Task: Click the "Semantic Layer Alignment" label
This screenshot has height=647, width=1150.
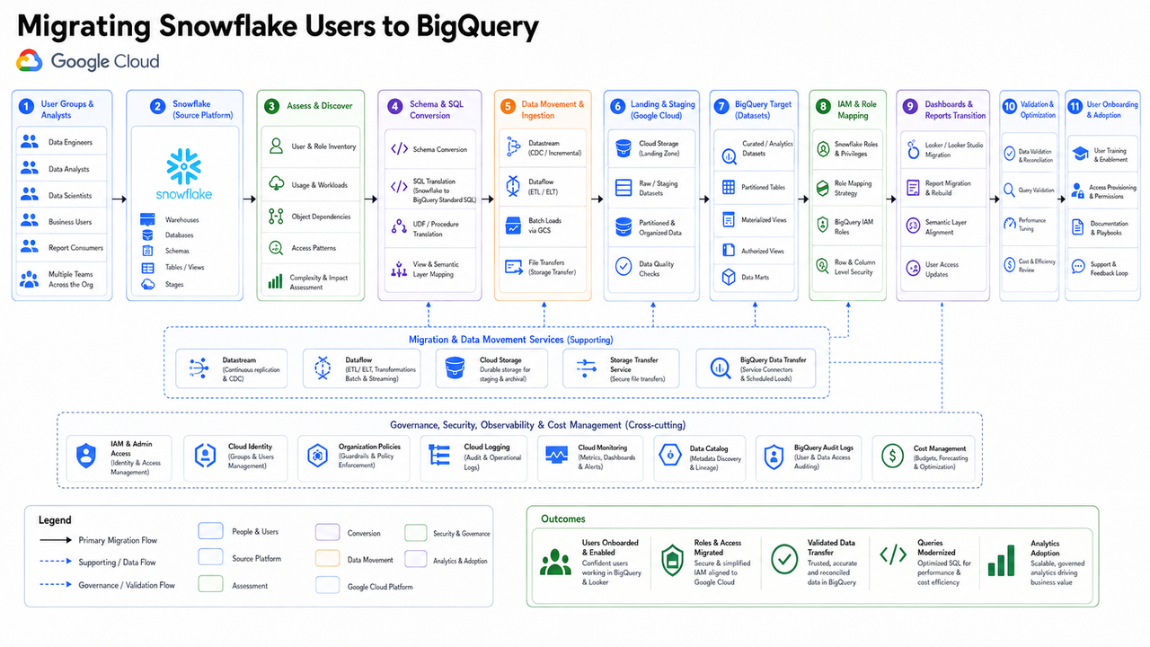Action: point(946,227)
